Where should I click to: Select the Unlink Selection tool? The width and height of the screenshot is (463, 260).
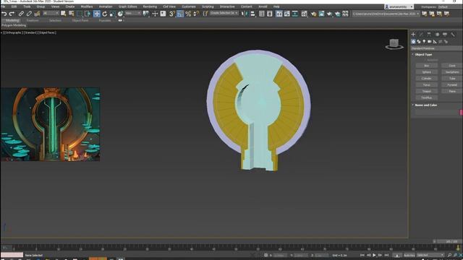click(29, 14)
